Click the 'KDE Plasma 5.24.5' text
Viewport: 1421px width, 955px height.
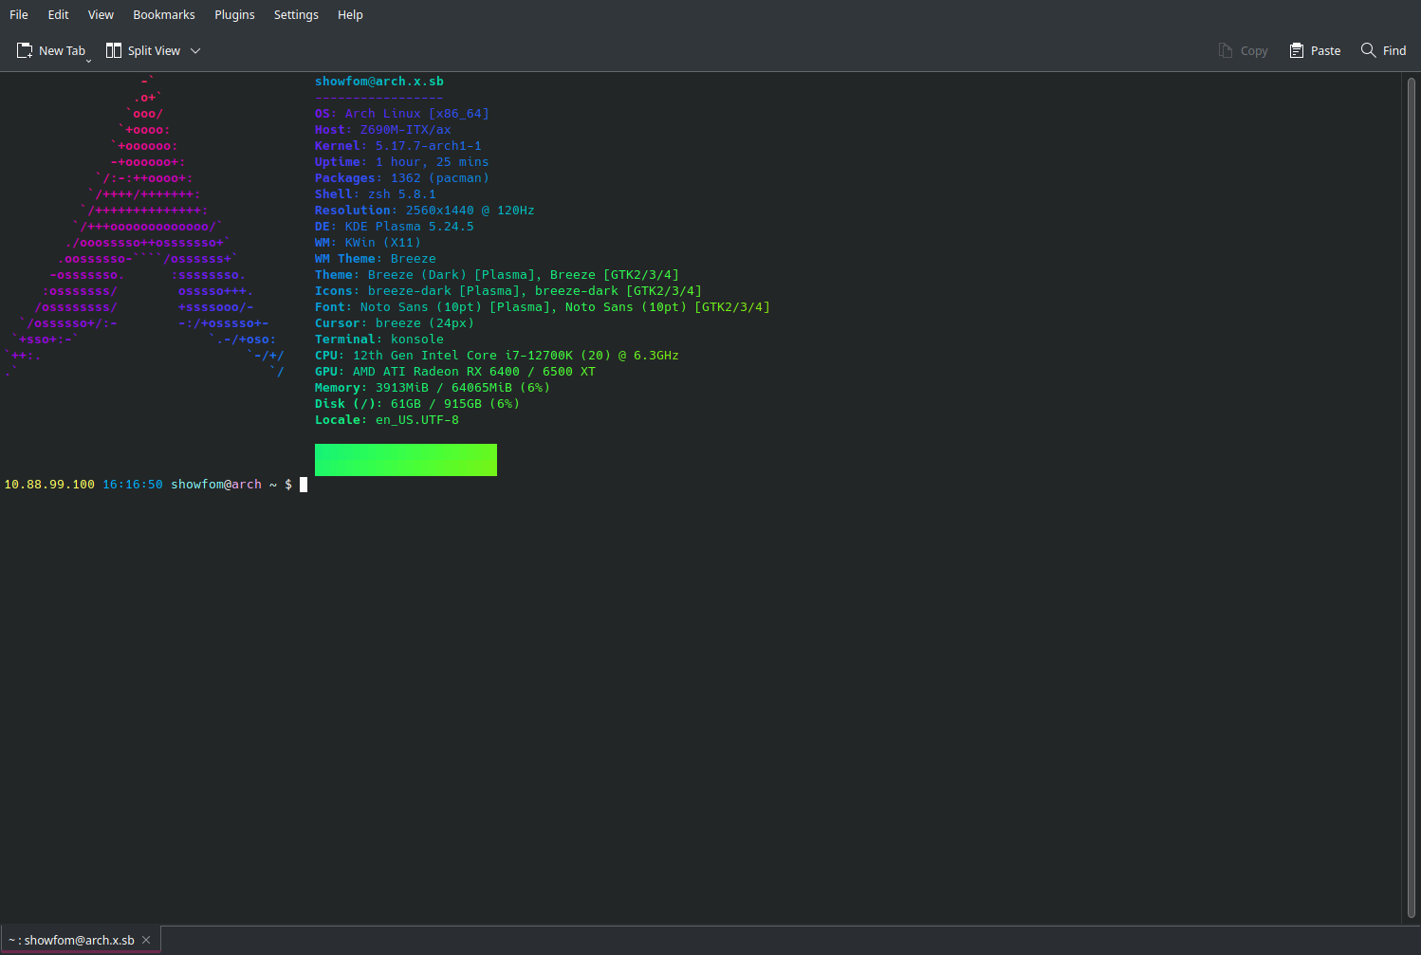pos(410,227)
